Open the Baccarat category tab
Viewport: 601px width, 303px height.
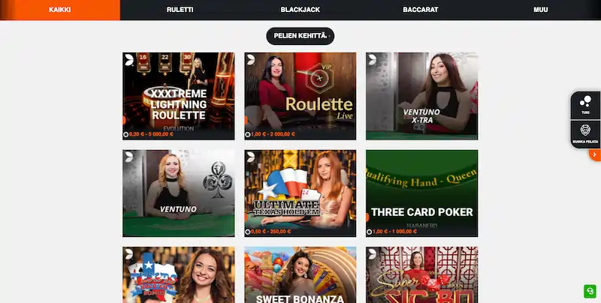pos(421,10)
